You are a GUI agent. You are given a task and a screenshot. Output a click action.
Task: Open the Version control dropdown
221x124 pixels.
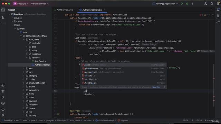click(40, 4)
